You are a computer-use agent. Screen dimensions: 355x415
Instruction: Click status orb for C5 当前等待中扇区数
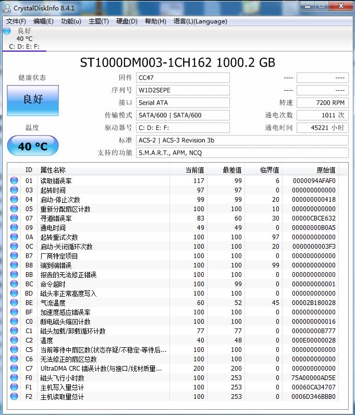[14, 349]
